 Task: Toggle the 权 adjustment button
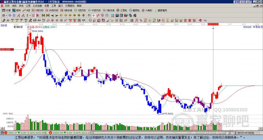pyautogui.click(x=33, y=16)
